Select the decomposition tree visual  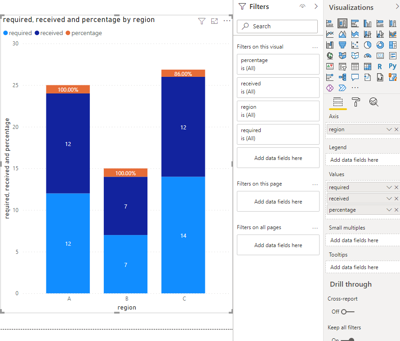(342, 77)
